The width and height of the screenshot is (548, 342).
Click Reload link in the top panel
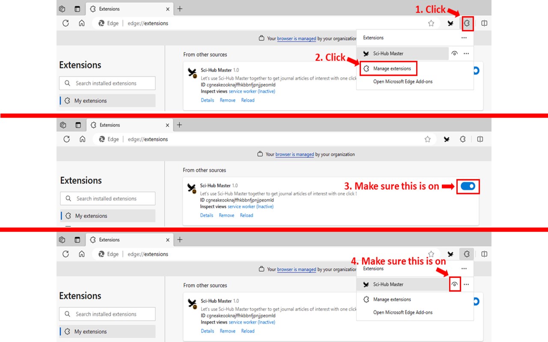pos(247,100)
